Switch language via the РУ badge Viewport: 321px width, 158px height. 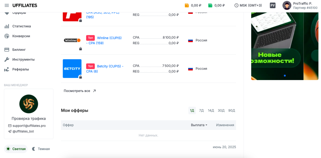coord(272,6)
